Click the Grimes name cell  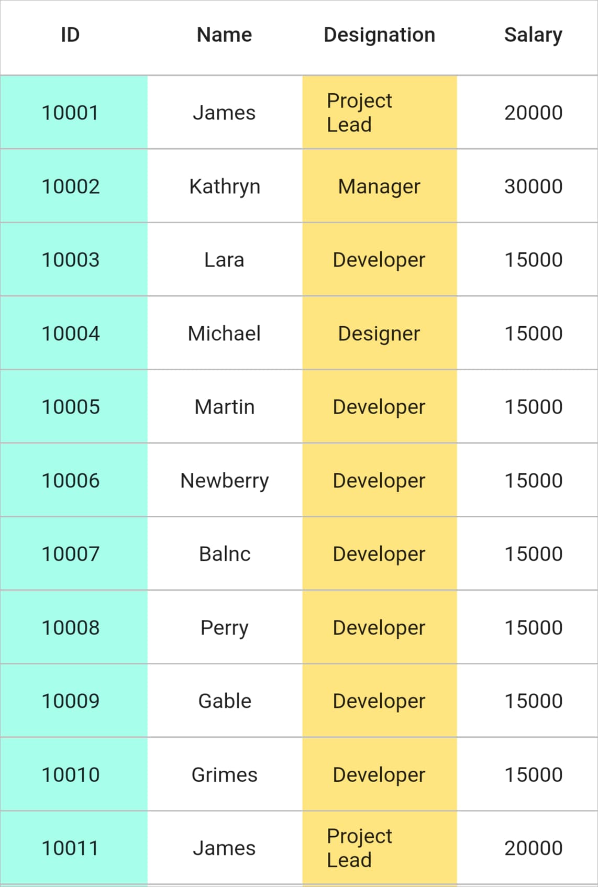click(x=225, y=775)
